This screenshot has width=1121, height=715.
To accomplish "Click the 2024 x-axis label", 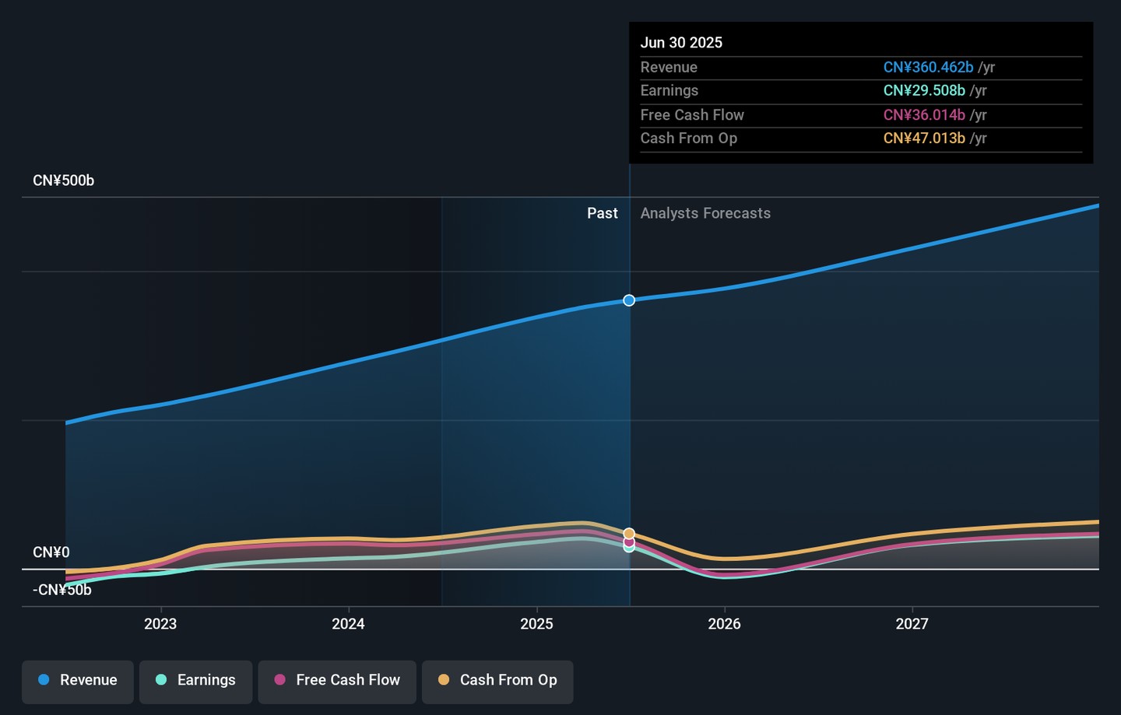I will pyautogui.click(x=348, y=624).
